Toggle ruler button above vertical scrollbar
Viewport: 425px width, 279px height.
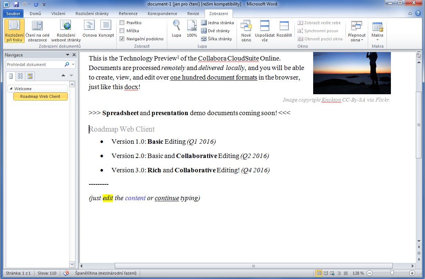pyautogui.click(x=419, y=55)
